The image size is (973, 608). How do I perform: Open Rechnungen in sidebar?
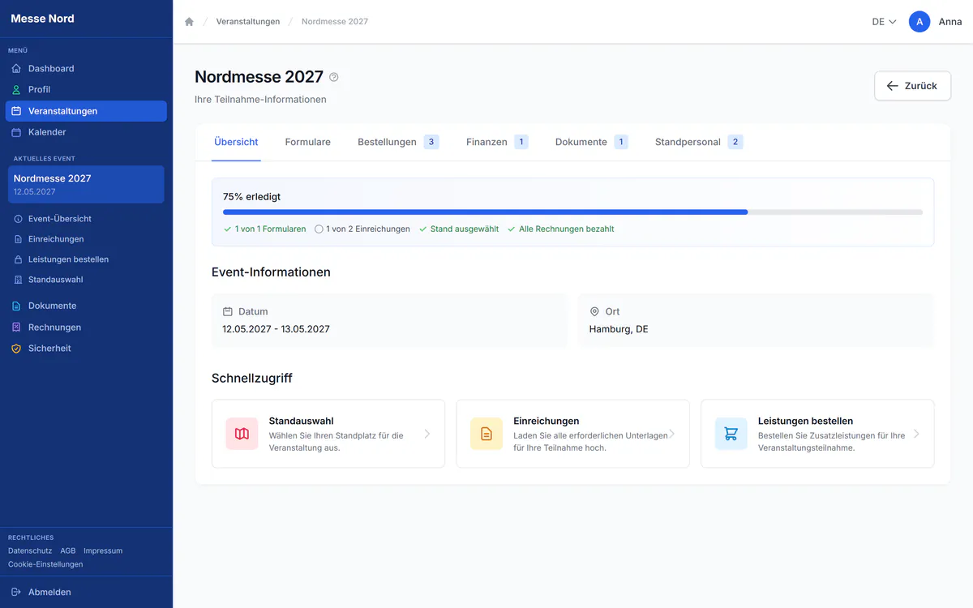pyautogui.click(x=86, y=328)
